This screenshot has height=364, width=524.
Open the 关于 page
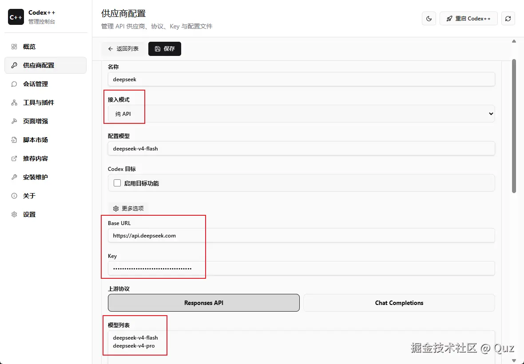45,196
